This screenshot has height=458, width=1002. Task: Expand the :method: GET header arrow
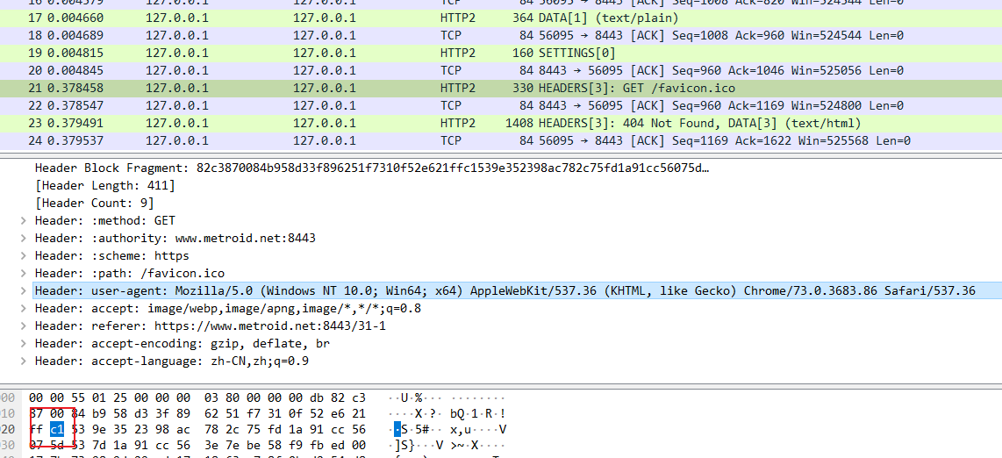click(23, 220)
